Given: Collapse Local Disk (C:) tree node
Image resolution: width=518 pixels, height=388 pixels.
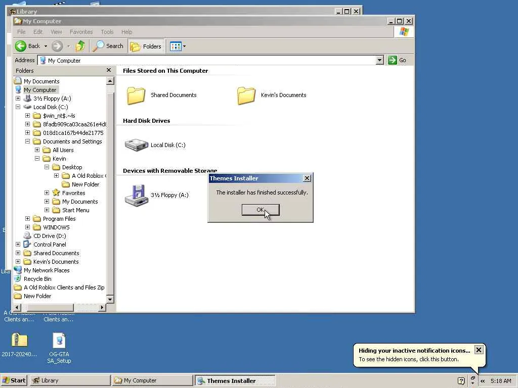Looking at the screenshot, I should (18, 107).
